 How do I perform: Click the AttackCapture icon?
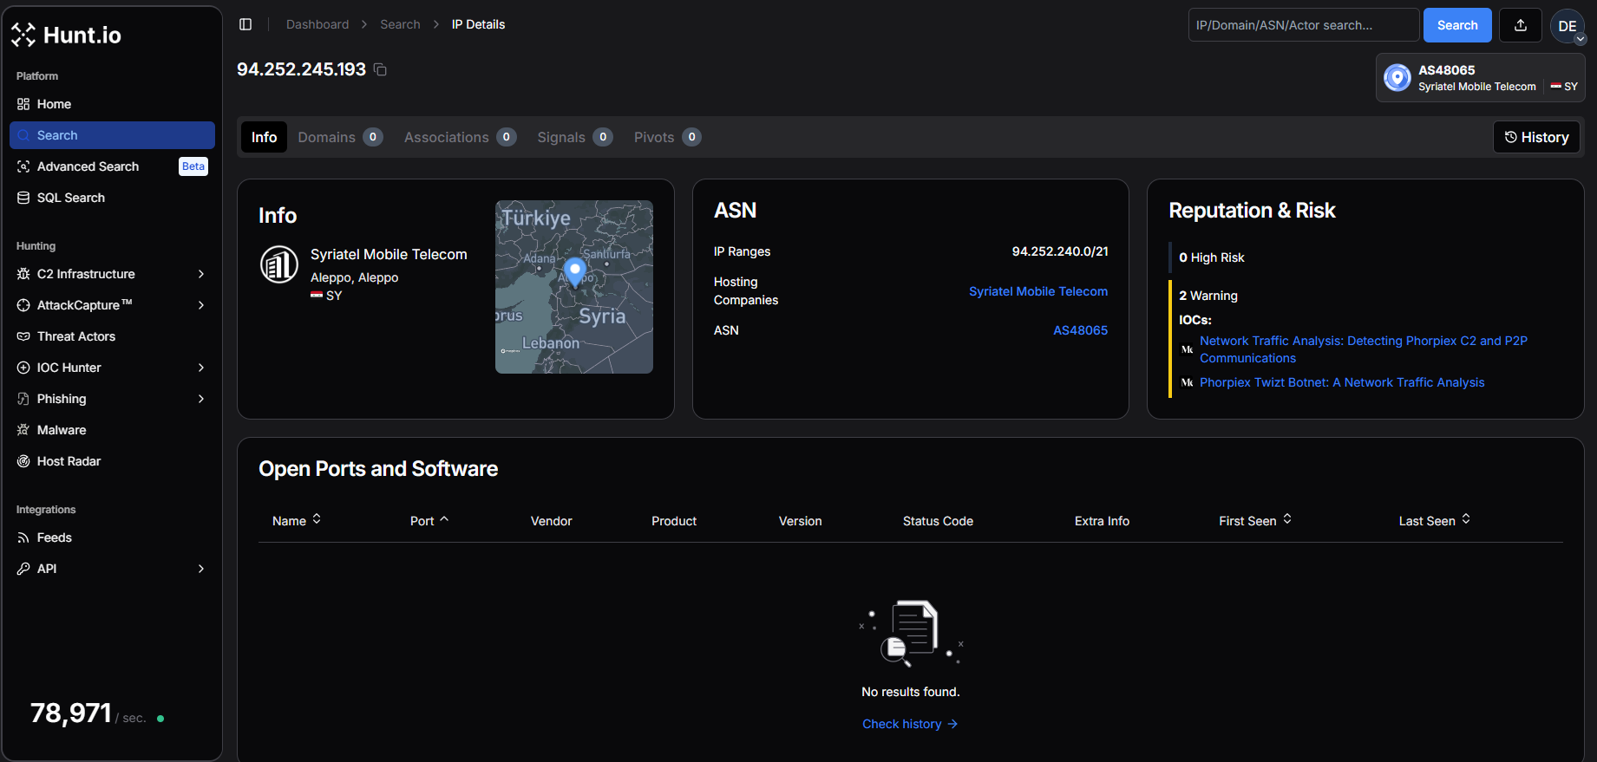pos(23,305)
